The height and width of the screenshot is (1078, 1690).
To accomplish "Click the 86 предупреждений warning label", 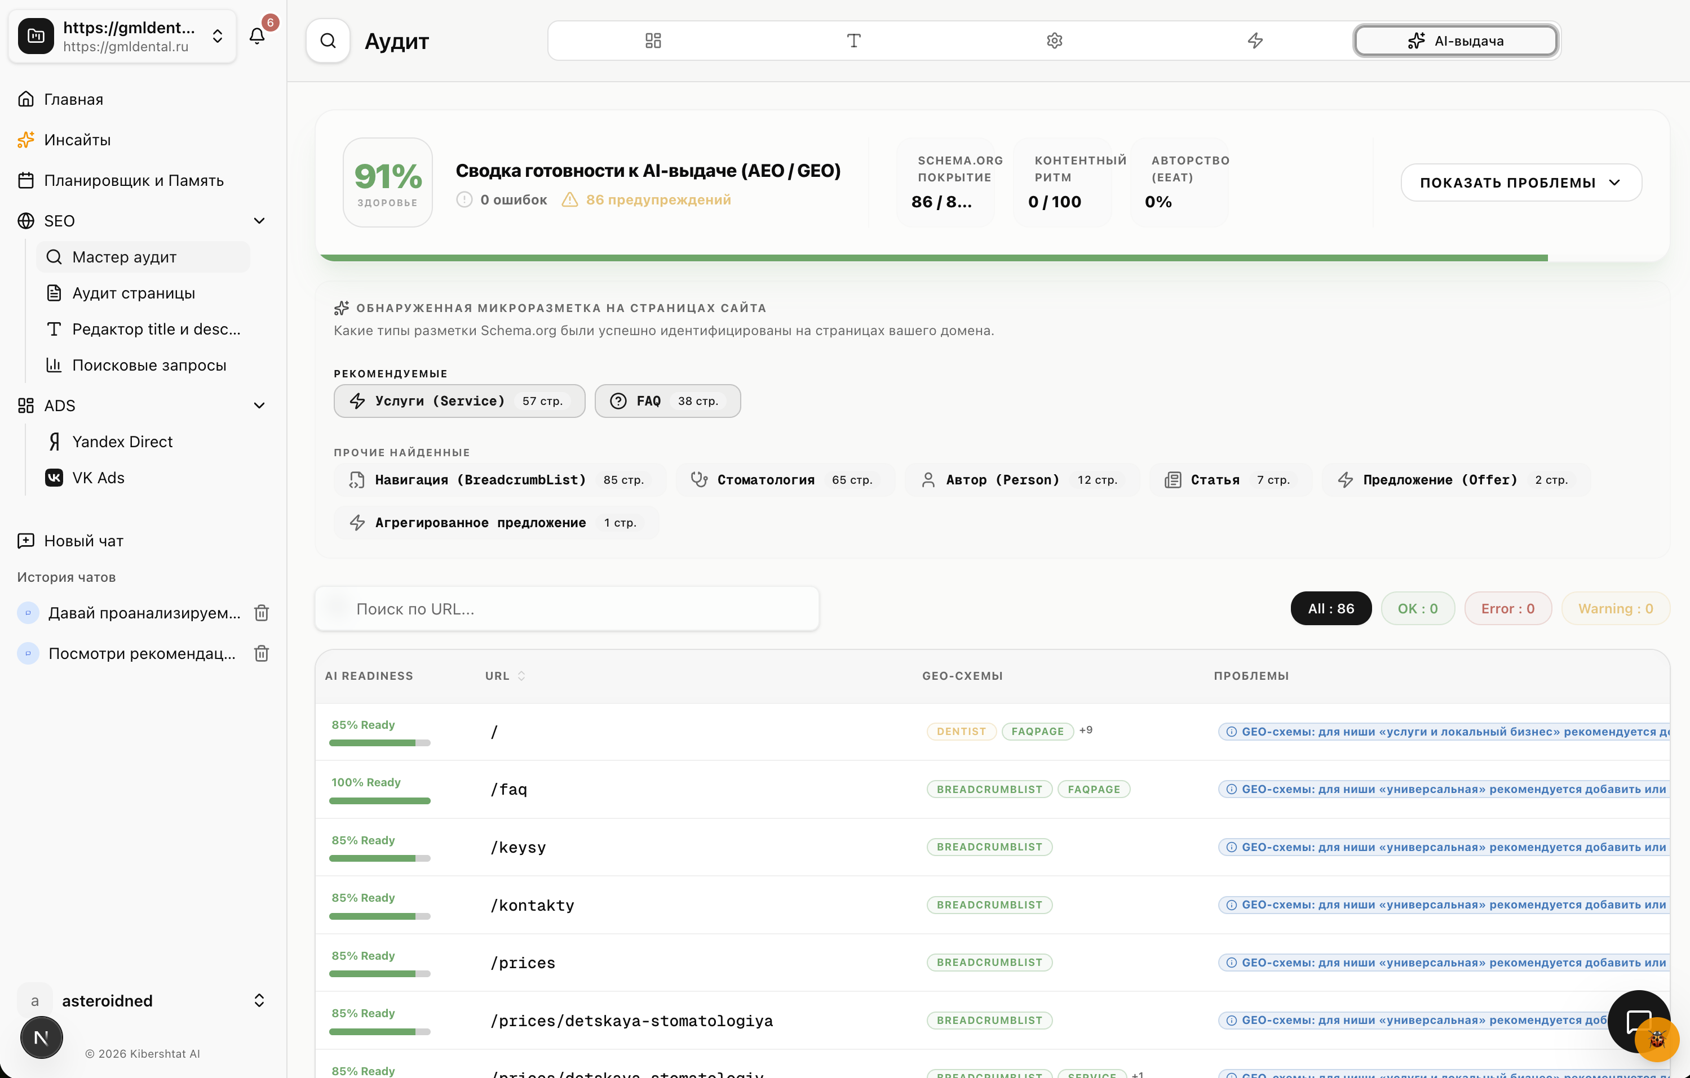I will click(x=647, y=200).
